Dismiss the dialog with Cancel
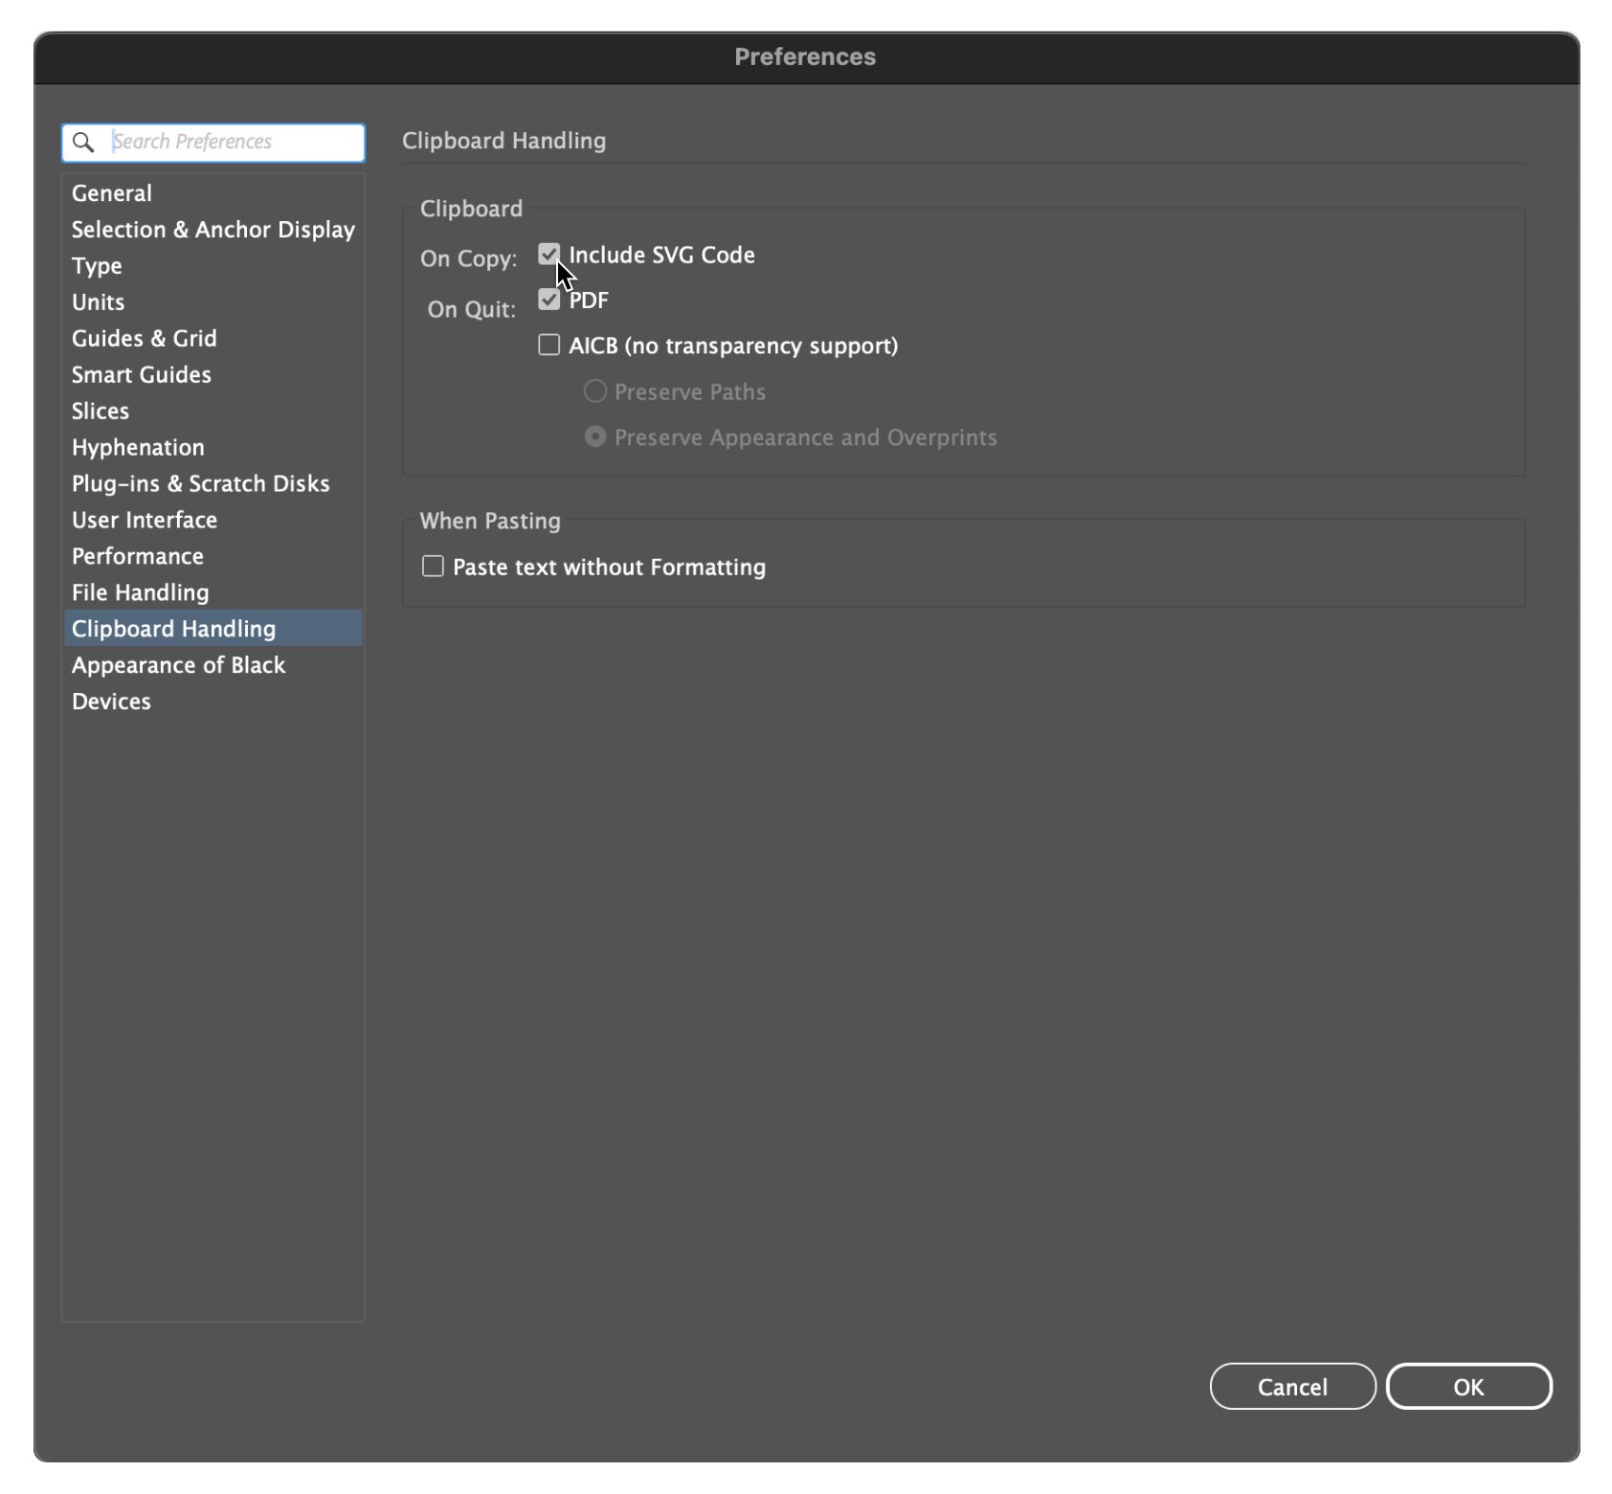Screen dimensions: 1612x1494 [x=1292, y=1386]
